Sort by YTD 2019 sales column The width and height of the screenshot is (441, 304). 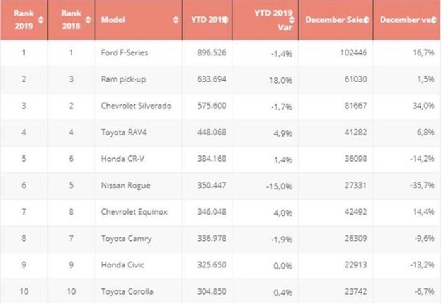coord(226,20)
